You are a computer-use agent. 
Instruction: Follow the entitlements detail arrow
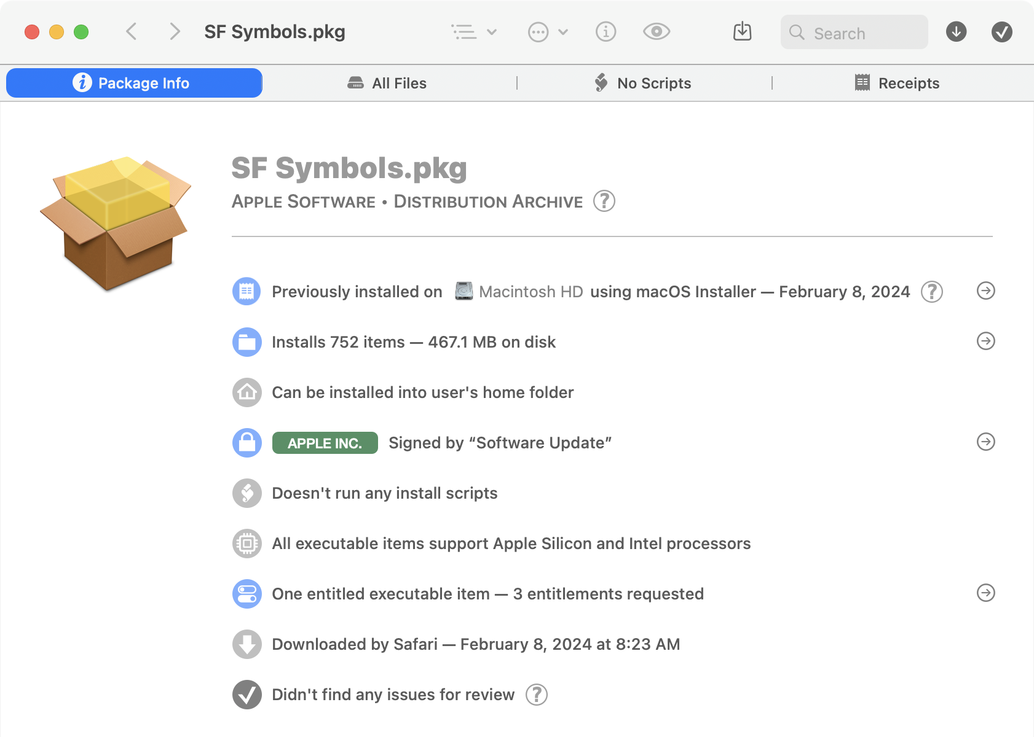click(986, 593)
